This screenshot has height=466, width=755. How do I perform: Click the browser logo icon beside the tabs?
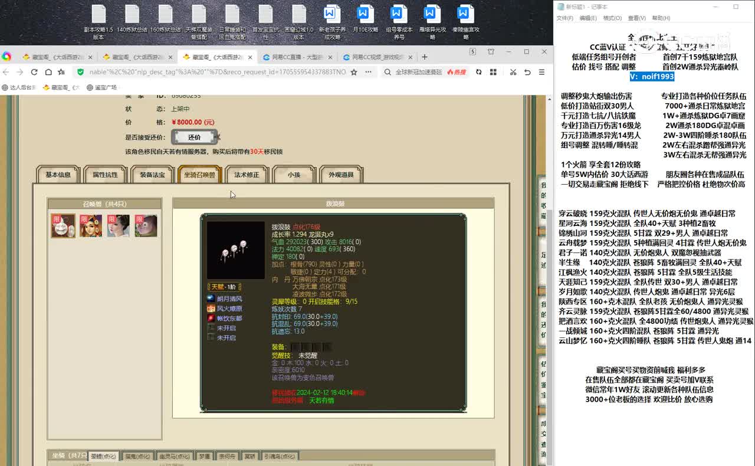point(6,57)
